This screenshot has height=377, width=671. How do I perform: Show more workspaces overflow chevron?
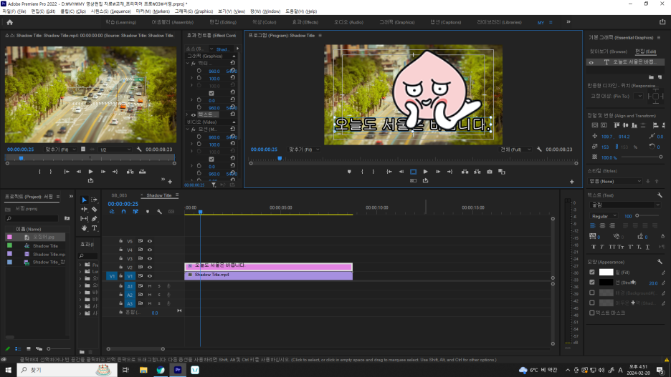(x=568, y=21)
